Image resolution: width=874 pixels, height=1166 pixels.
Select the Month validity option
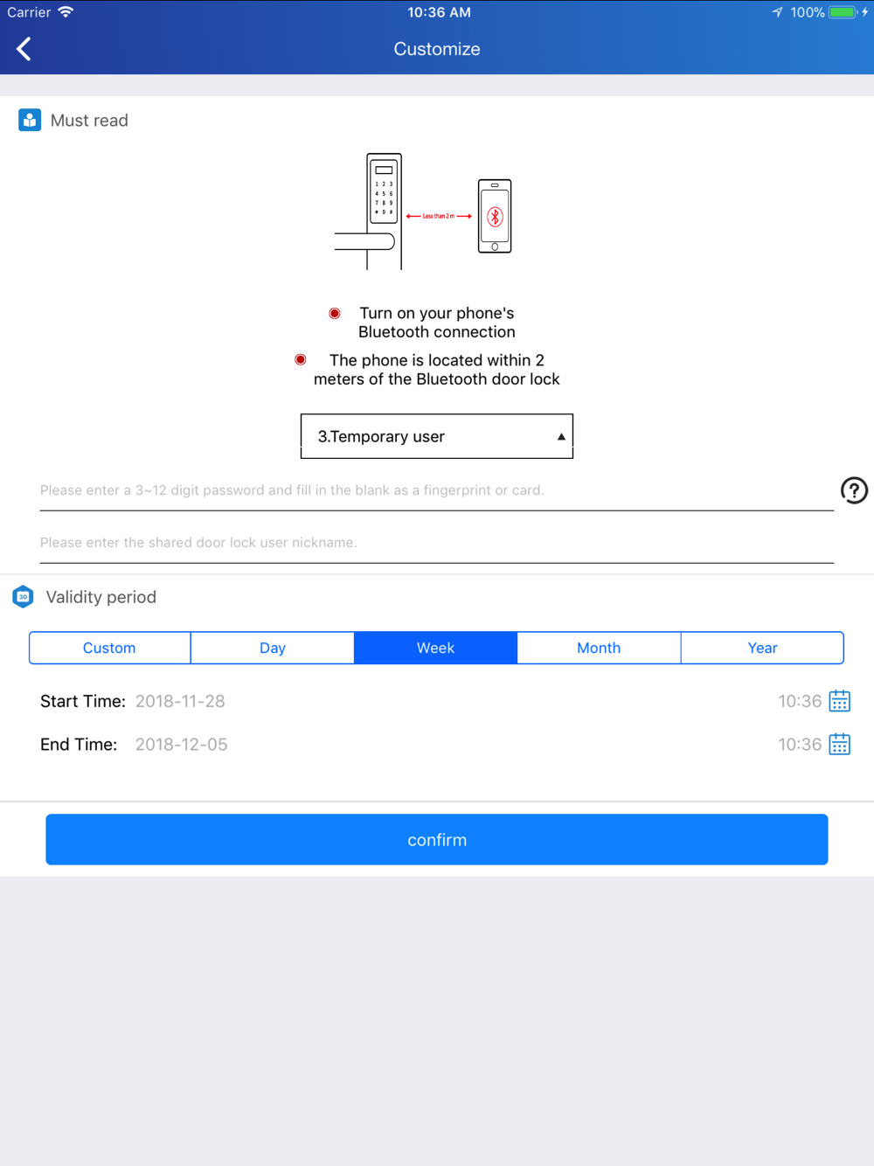tap(599, 648)
